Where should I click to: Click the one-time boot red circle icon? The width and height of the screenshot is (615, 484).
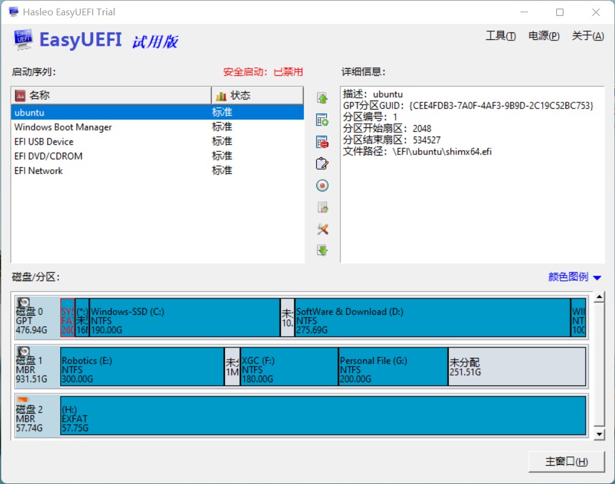pyautogui.click(x=323, y=186)
